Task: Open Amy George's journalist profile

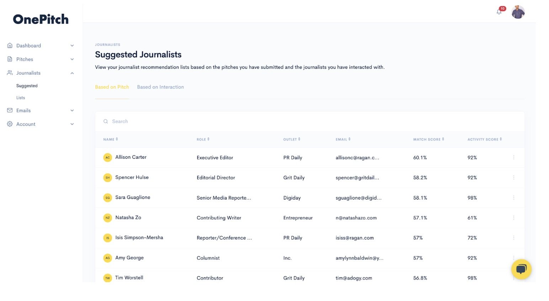Action: [x=129, y=258]
